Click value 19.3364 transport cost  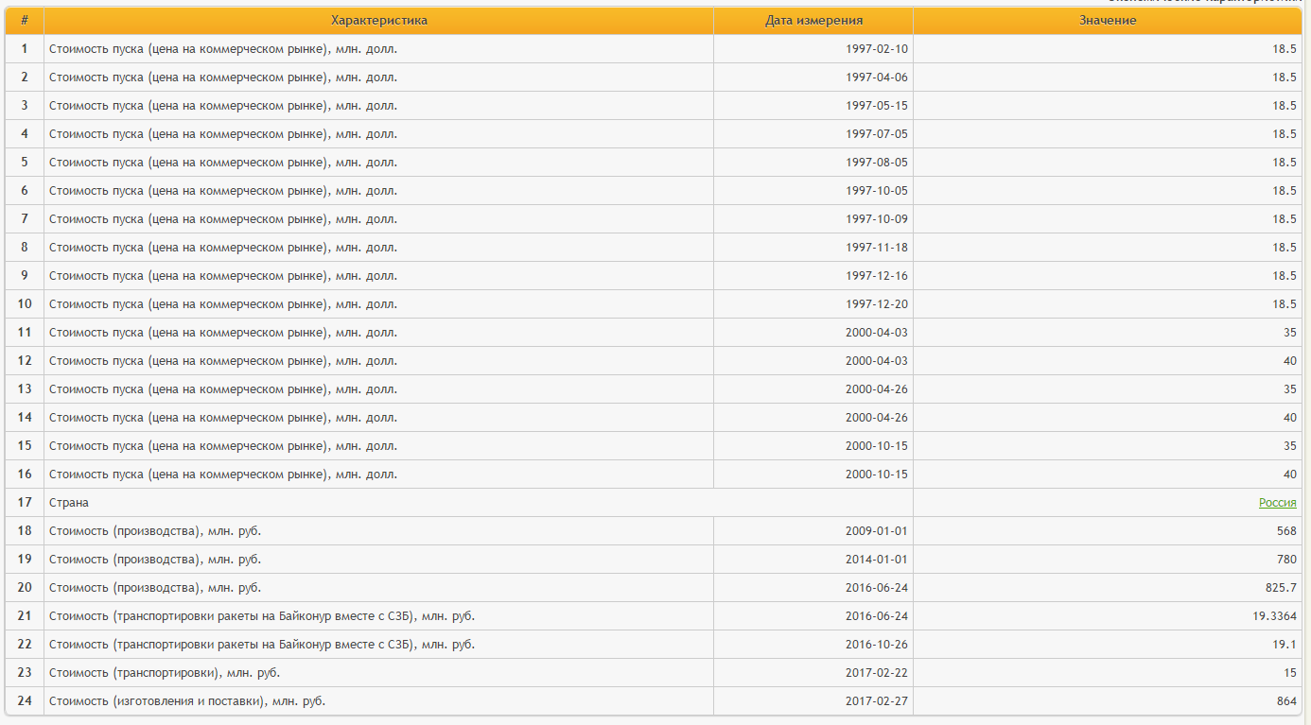coord(1275,616)
